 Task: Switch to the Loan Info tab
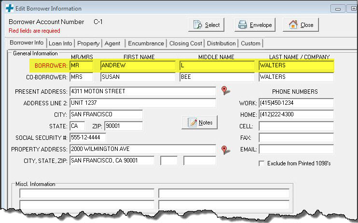(61, 43)
